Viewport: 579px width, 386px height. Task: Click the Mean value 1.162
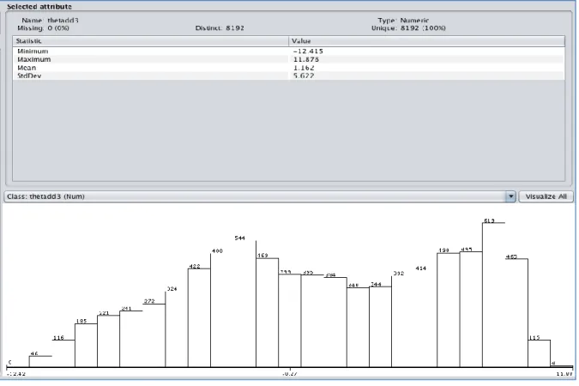pos(304,68)
